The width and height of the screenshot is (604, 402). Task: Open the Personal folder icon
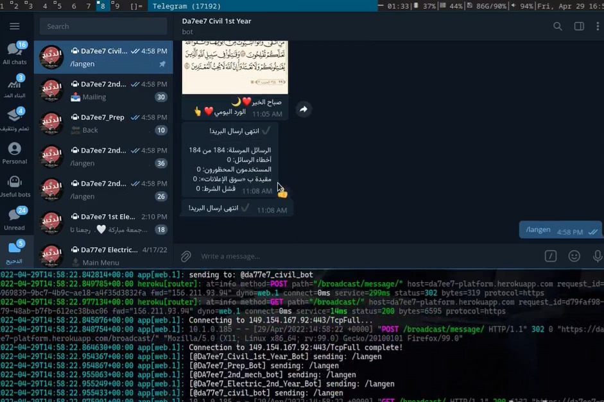coord(14,149)
